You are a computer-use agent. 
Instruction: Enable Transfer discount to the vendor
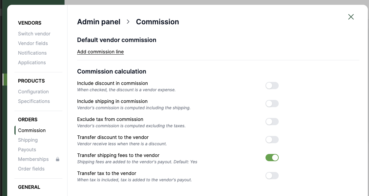click(272, 140)
